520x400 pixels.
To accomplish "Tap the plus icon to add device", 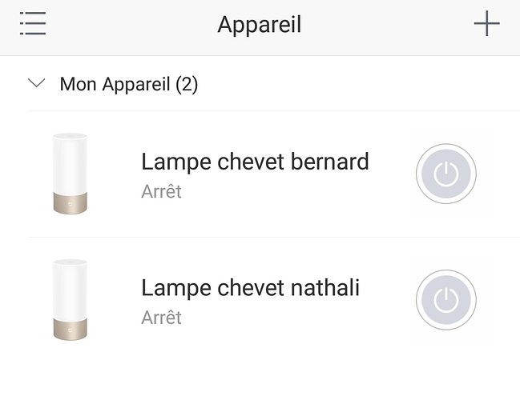I will click(x=486, y=24).
